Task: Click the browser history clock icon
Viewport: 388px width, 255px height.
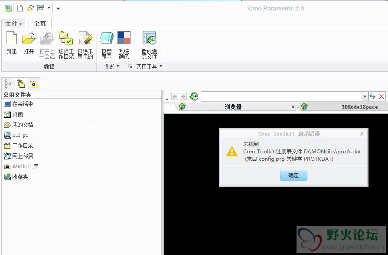Action: tap(194, 96)
